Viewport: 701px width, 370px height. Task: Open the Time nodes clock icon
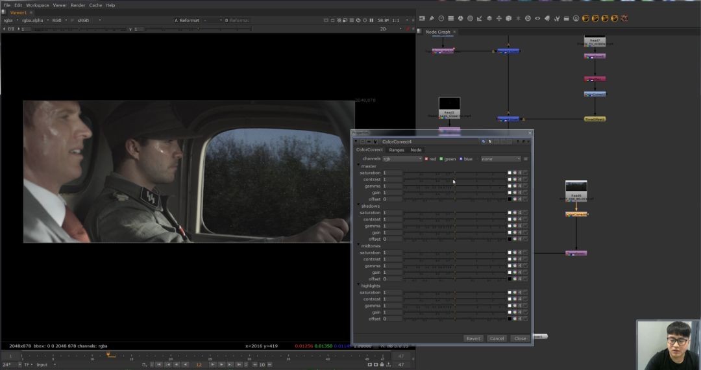click(441, 18)
